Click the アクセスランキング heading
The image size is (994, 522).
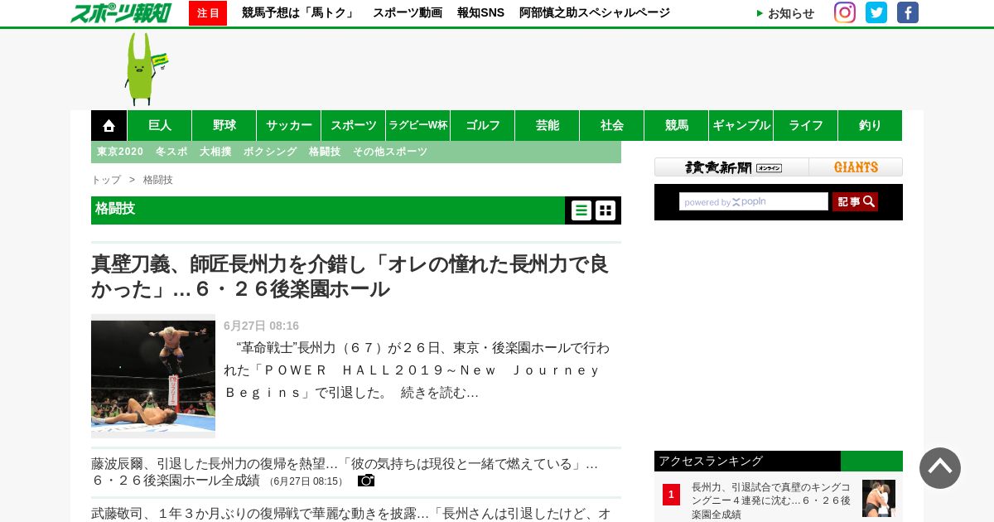(x=711, y=461)
